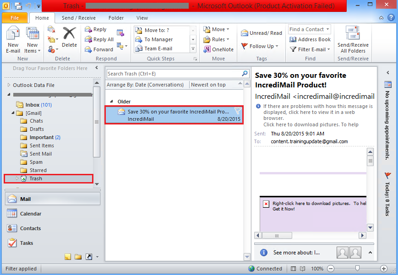Viewport: 398px width, 275px height.
Task: Minimize the ribbon
Action: click(x=381, y=18)
